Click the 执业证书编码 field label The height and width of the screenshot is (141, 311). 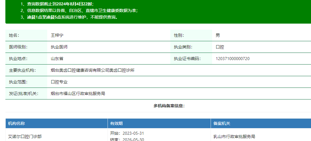[187, 59]
